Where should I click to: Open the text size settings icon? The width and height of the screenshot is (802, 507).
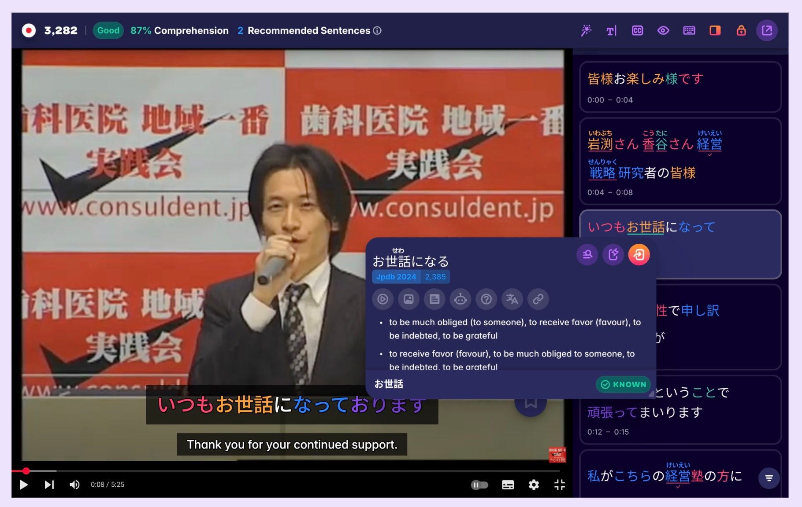[612, 30]
